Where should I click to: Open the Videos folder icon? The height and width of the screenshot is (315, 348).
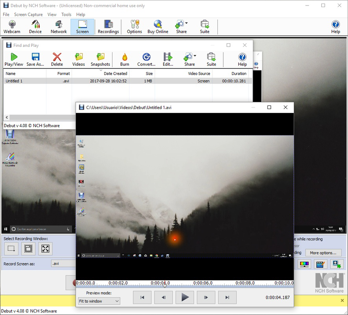(x=79, y=59)
